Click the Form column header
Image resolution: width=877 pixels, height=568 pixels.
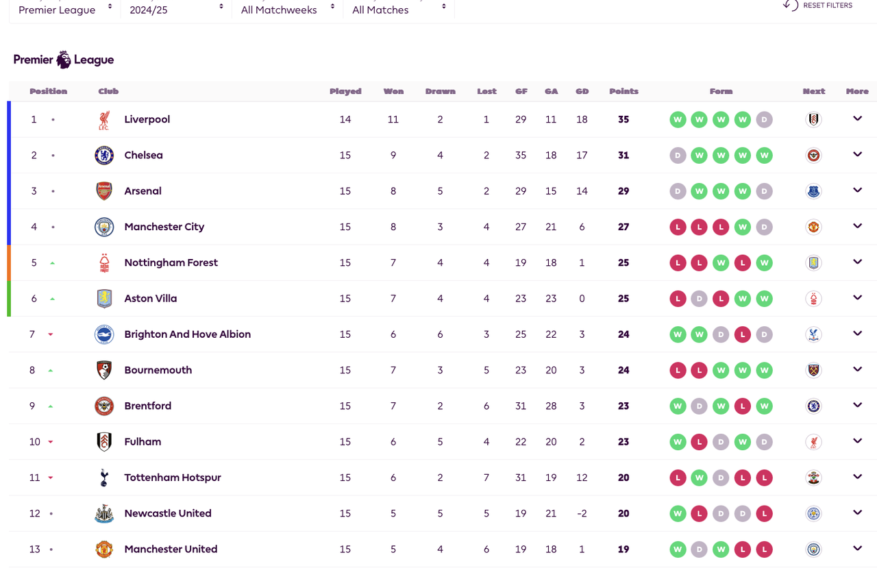pos(721,91)
